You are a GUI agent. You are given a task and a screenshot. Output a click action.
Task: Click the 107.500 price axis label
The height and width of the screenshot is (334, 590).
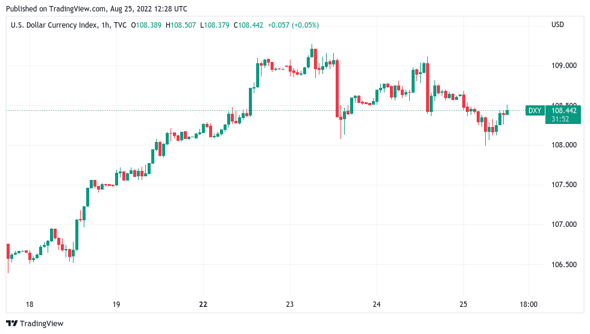[x=563, y=185]
